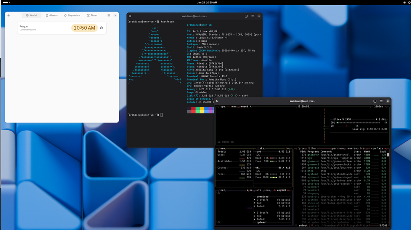
Task: Click left arrow before 'cpu lazy' sort
Action: 369,148
